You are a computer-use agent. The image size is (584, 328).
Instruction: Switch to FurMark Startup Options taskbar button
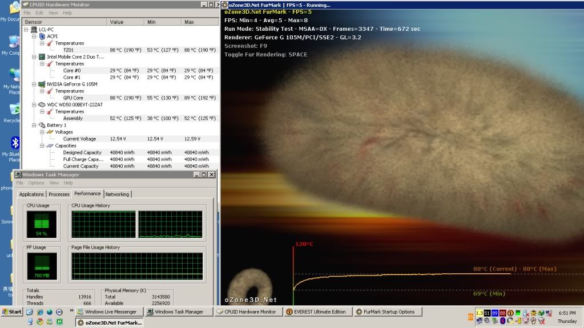click(388, 312)
